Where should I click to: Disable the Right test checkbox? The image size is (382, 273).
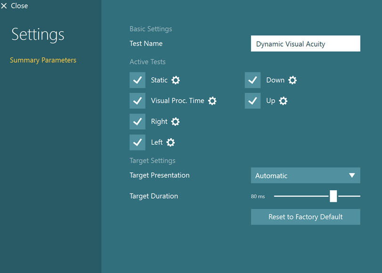point(138,121)
